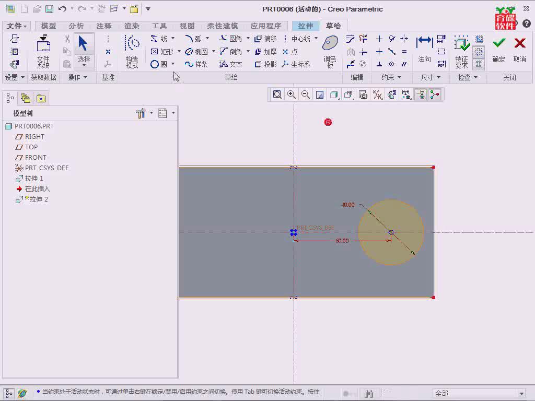This screenshot has width=535, height=401.
Task: Select the Rectangle (矩形) sketch tool
Action: [x=162, y=52]
